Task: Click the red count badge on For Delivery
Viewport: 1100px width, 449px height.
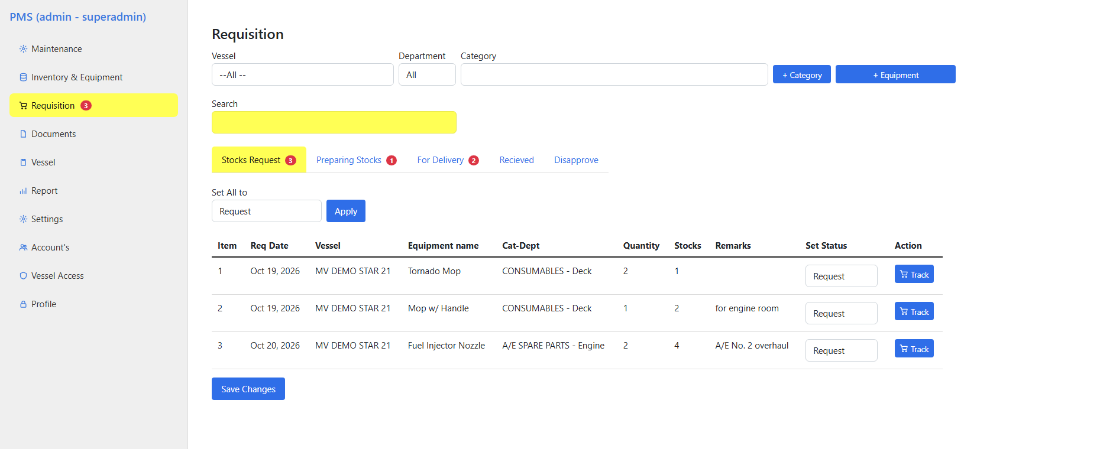Action: 474,160
